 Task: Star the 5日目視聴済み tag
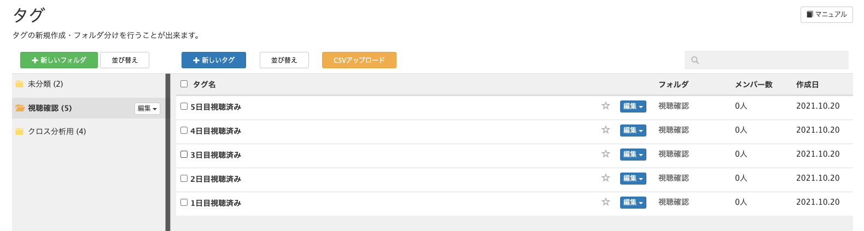coord(605,106)
